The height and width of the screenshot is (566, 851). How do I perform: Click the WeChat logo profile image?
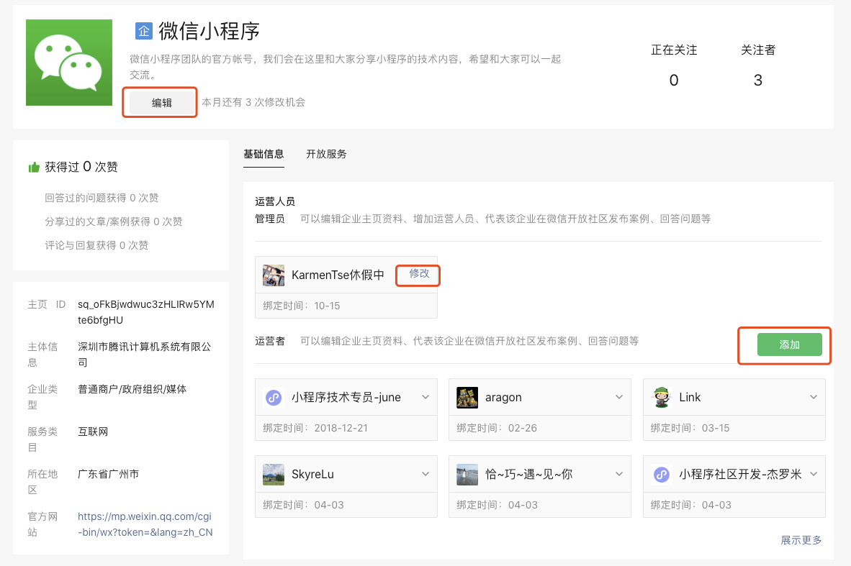[69, 63]
